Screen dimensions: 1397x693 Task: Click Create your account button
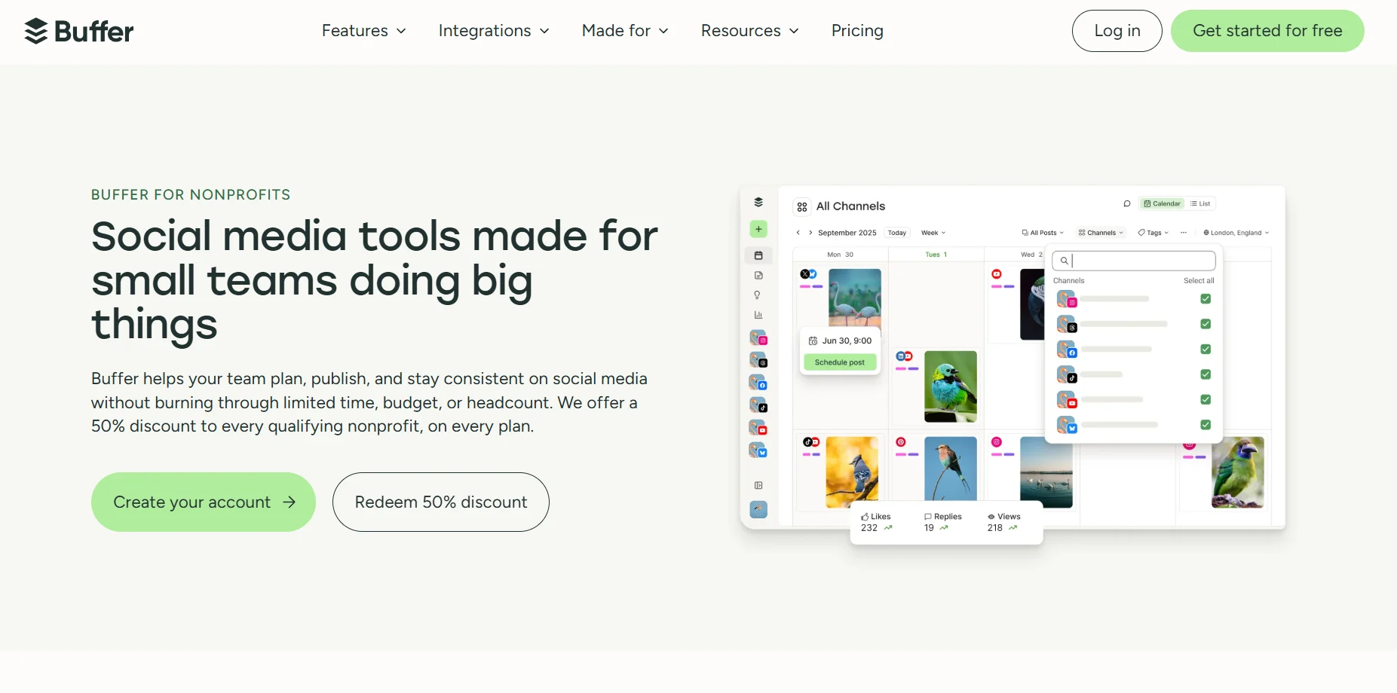(204, 502)
